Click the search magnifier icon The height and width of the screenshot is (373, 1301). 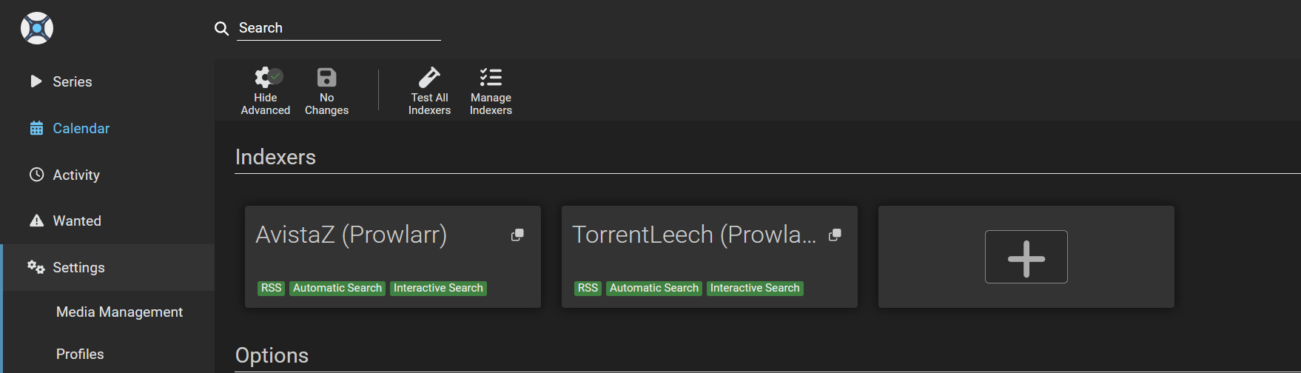tap(221, 29)
